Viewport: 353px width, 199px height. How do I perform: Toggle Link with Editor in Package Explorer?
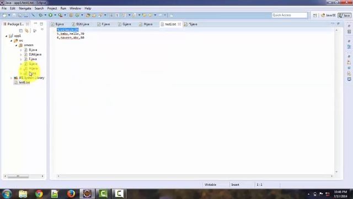coord(27,30)
